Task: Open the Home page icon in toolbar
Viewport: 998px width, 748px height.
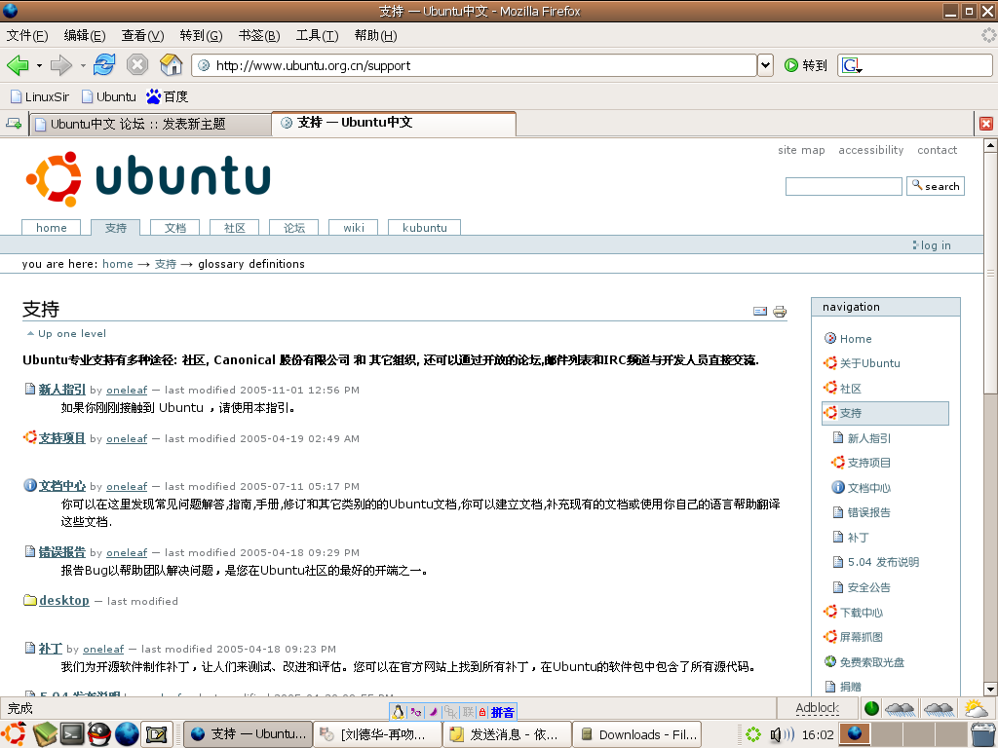Action: pos(172,65)
